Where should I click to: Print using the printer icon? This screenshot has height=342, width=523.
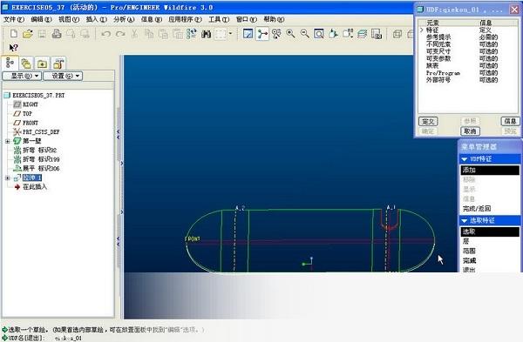(57, 34)
